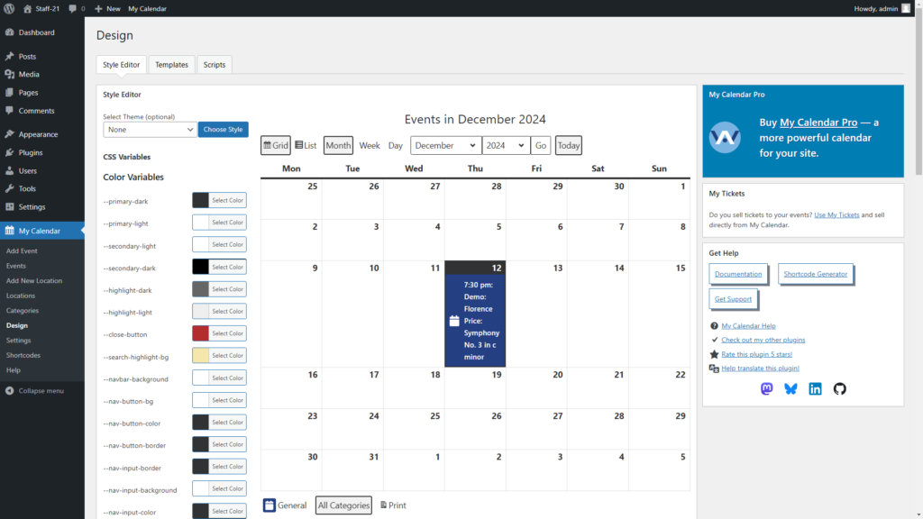Switch calendar to List view
Image resolution: width=923 pixels, height=519 pixels.
306,145
